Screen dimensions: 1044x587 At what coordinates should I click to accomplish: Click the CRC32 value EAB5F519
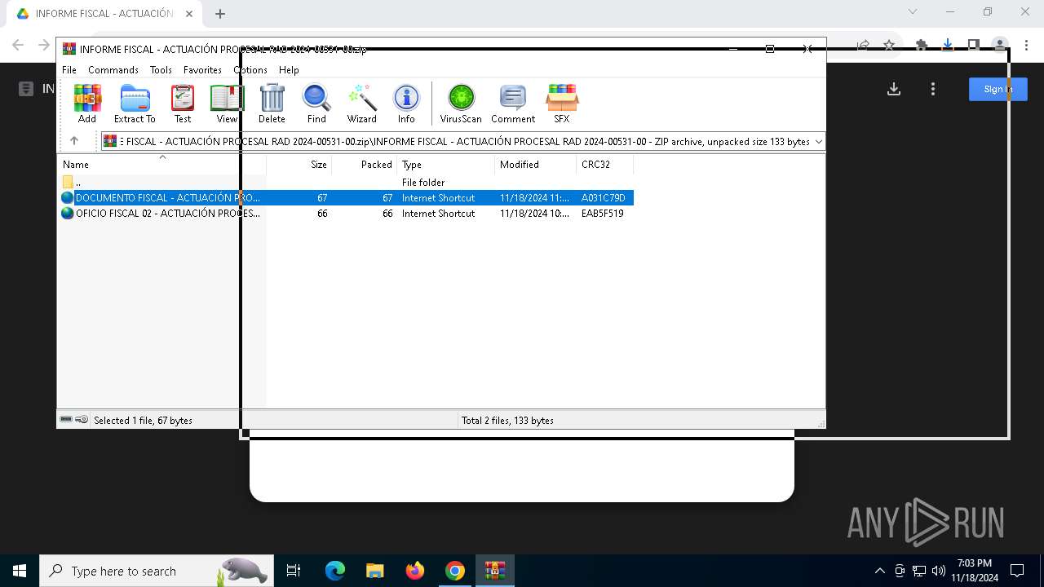tap(603, 214)
